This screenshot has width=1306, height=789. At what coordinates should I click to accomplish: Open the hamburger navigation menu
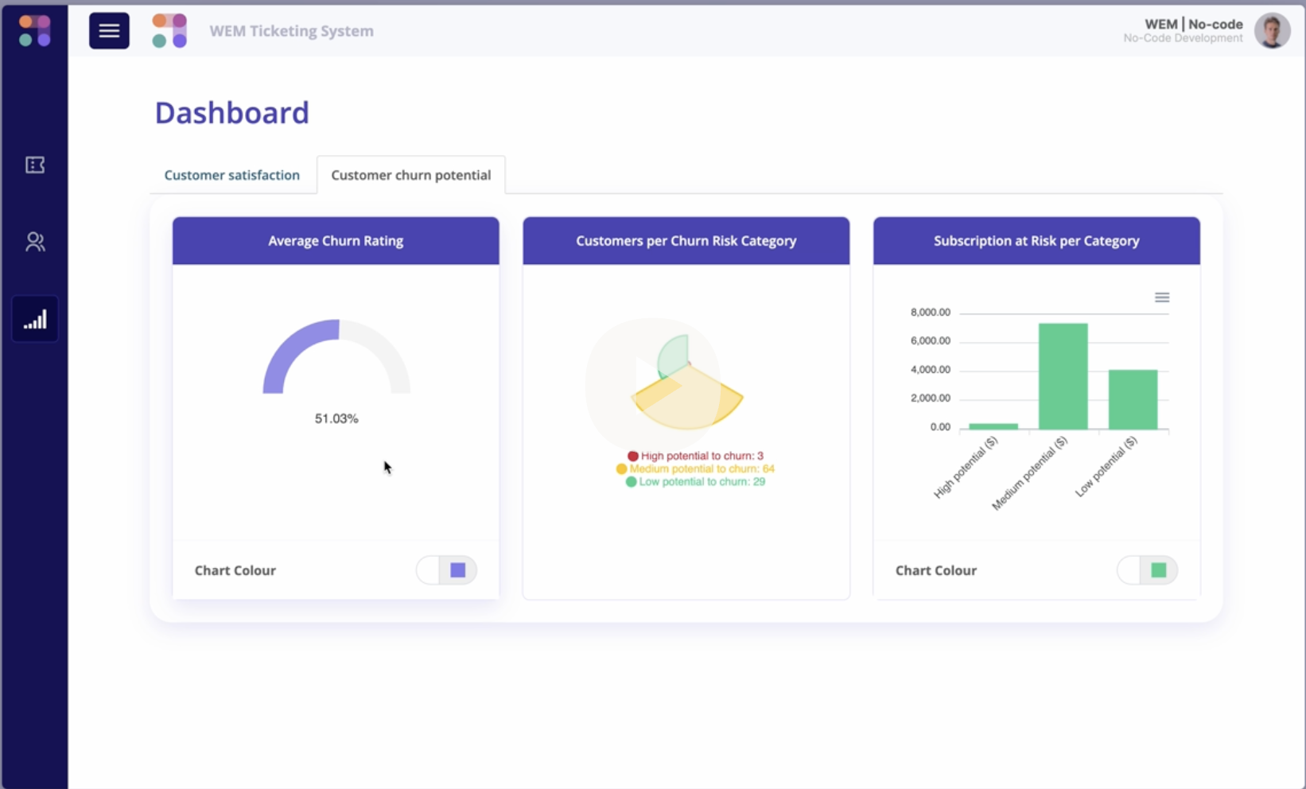109,31
